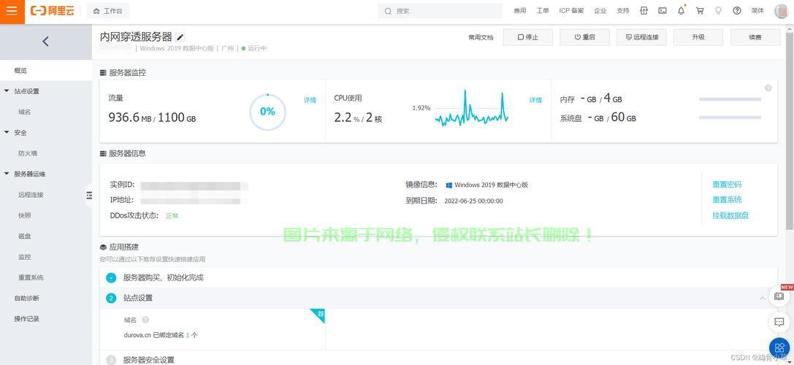
Task: Click the user avatar in top bar
Action: tap(780, 11)
